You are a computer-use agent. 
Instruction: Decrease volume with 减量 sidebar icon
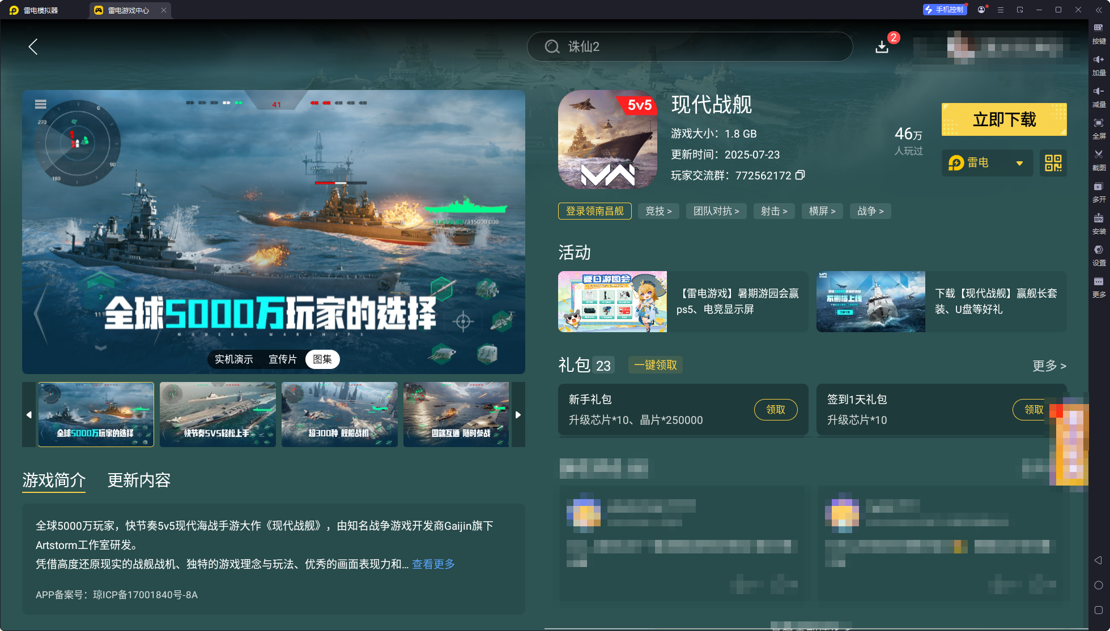(1099, 97)
